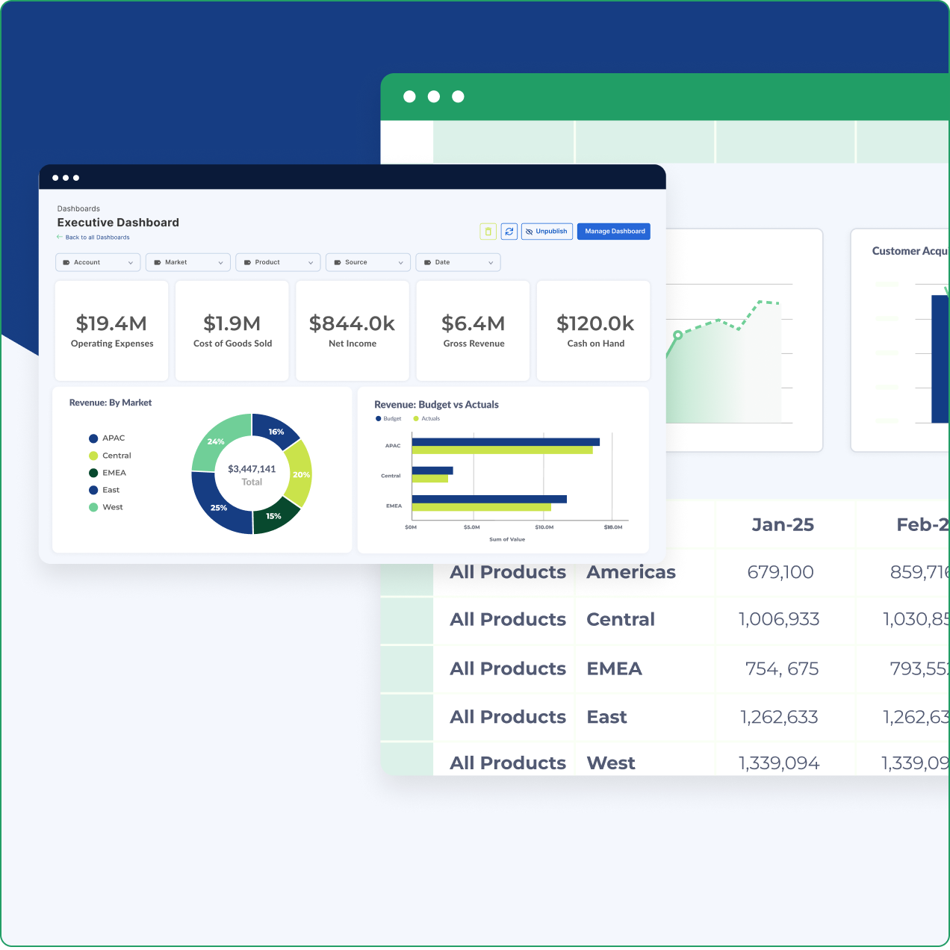Click the spreadsheet West market cell

coord(611,763)
